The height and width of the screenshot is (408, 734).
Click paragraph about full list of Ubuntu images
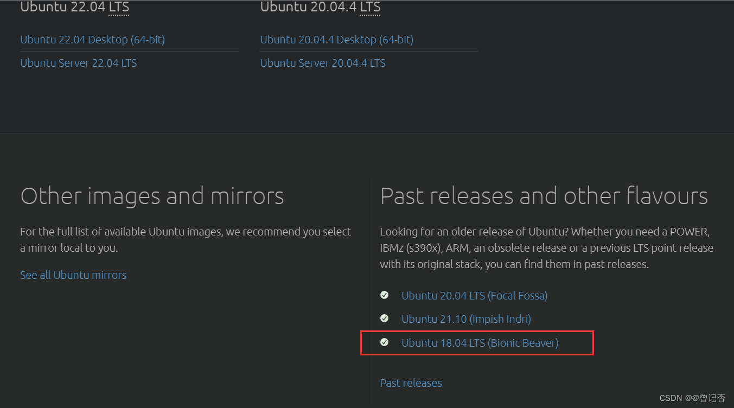(x=186, y=240)
